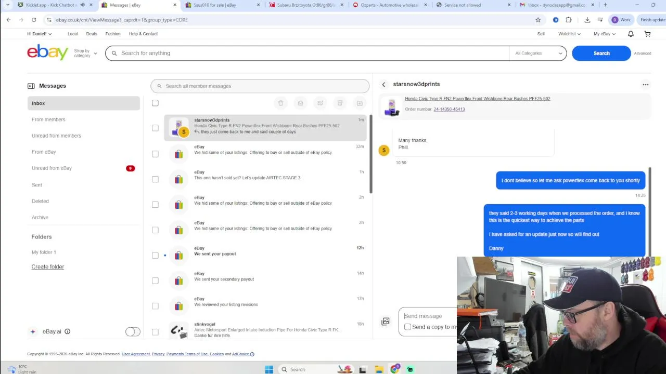666x374 pixels.
Task: Open the conversation three-dot options menu
Action: pos(645,85)
